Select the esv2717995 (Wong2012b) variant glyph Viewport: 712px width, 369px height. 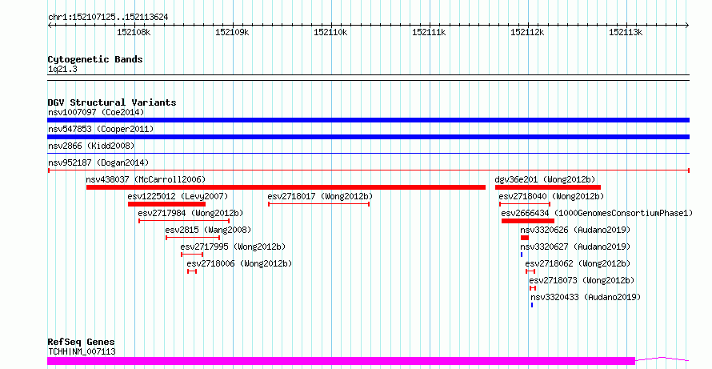(192, 255)
